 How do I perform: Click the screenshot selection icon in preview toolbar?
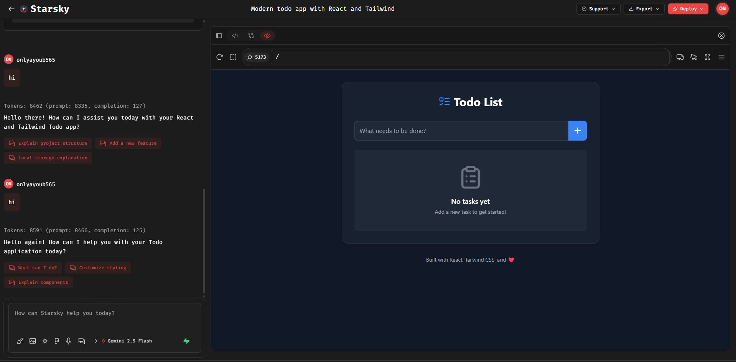233,57
